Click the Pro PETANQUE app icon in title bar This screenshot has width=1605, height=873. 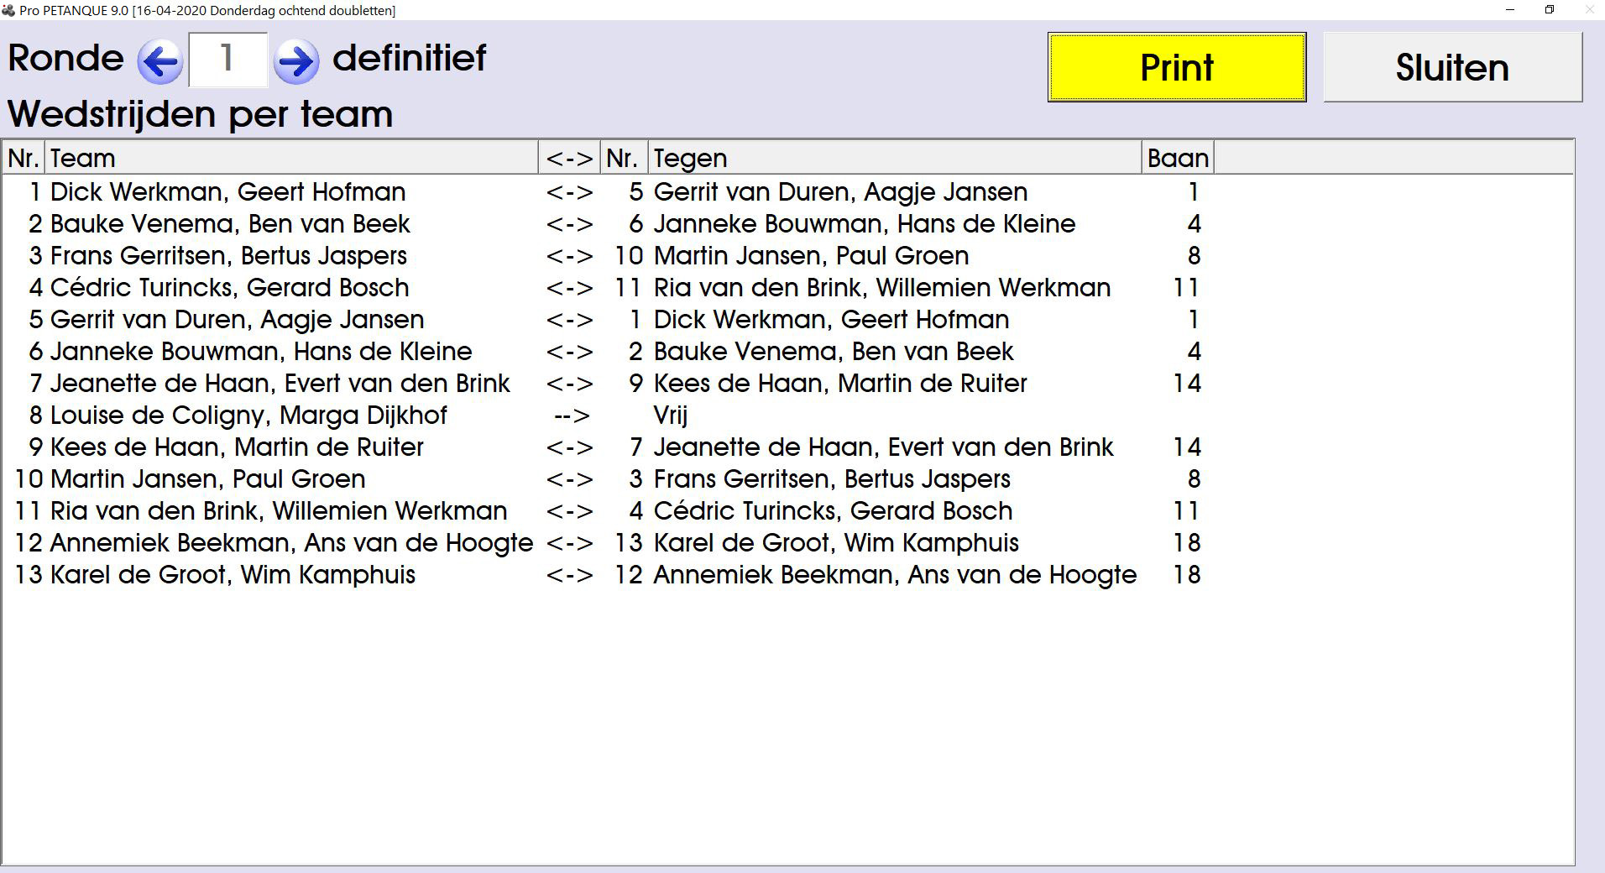click(8, 10)
